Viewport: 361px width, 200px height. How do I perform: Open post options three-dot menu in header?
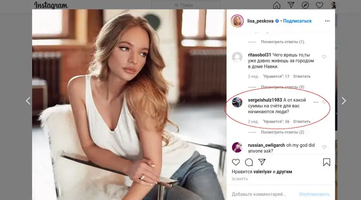[x=327, y=21]
